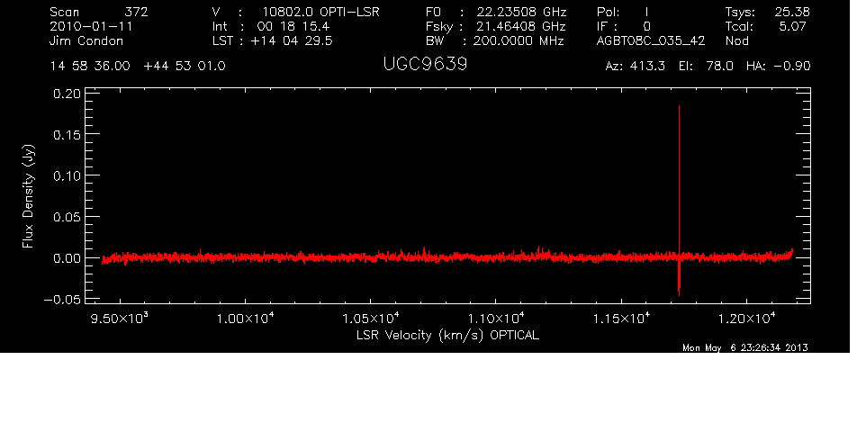Click the source title UGC9639
Viewport: 866px width, 441px height.
425,64
